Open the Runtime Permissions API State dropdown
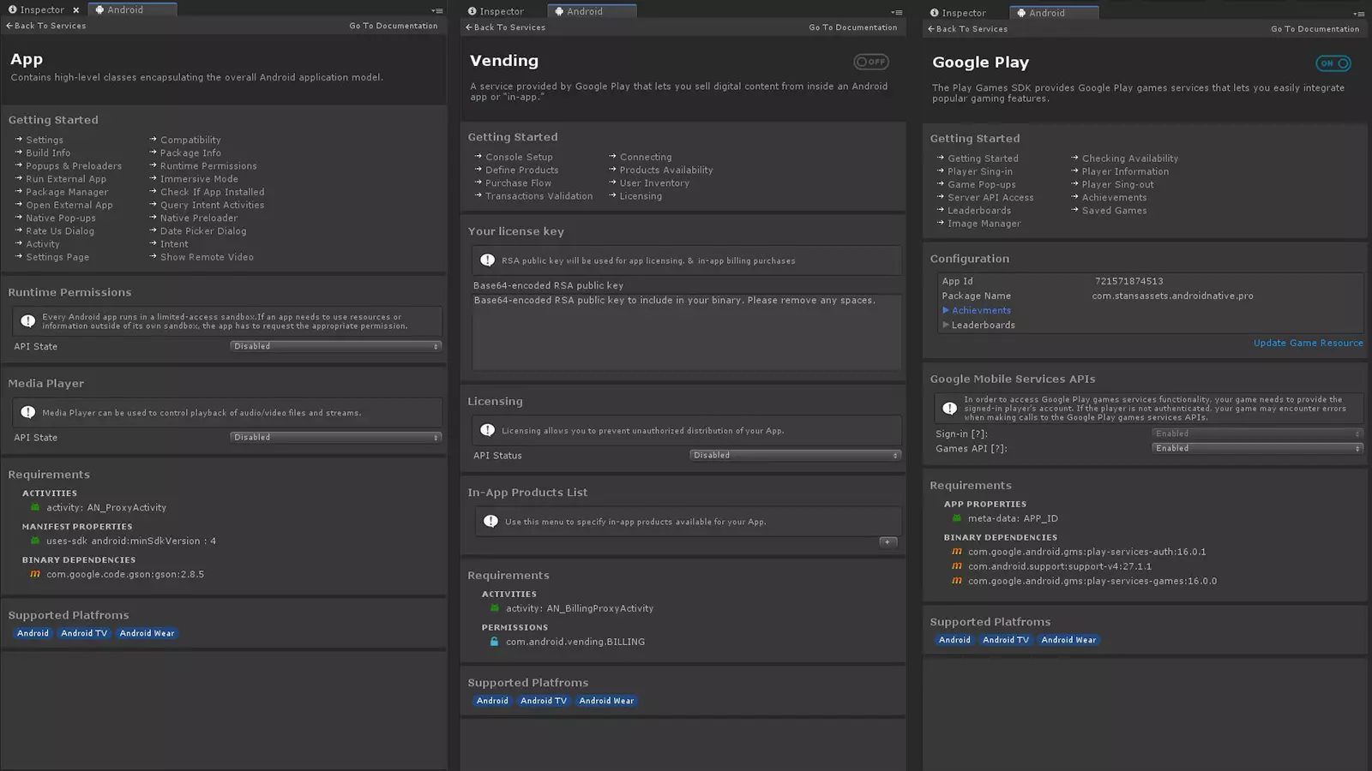The width and height of the screenshot is (1372, 771). tap(335, 346)
